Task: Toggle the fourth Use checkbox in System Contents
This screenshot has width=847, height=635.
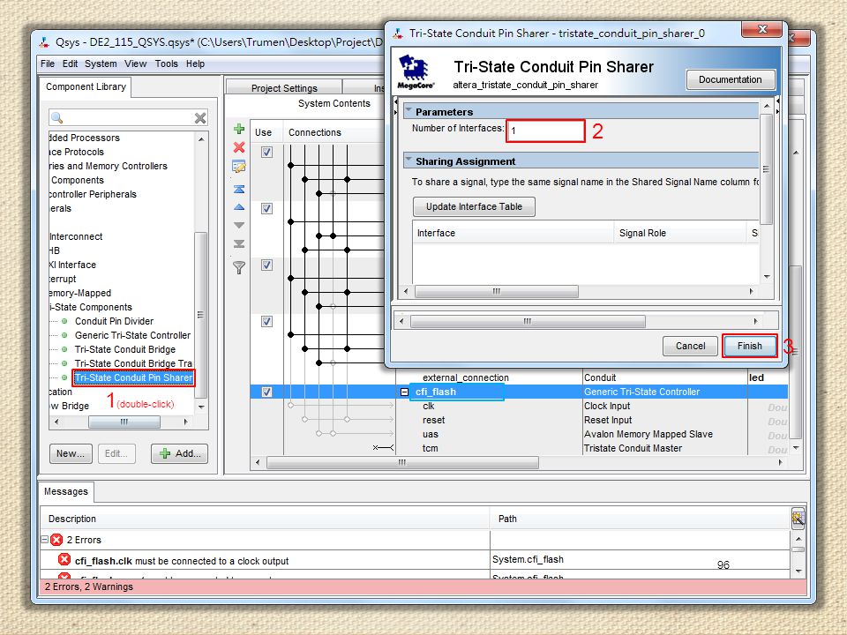Action: pyautogui.click(x=266, y=321)
